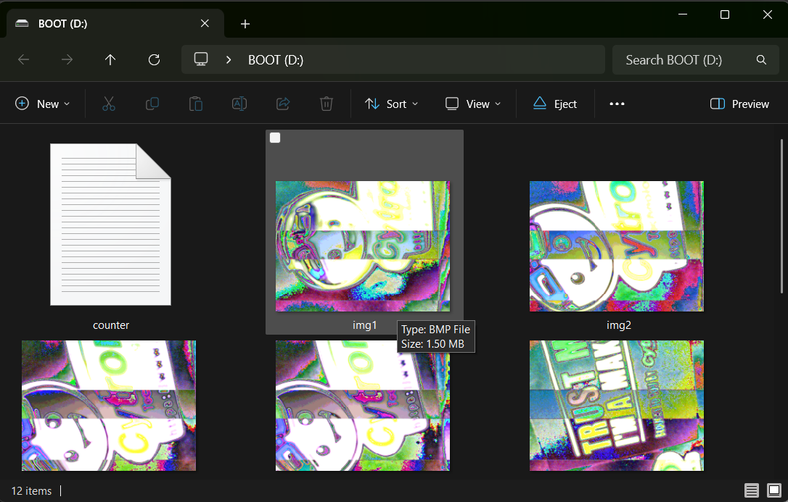788x502 pixels.
Task: Open the View layout dropdown
Action: 473,104
